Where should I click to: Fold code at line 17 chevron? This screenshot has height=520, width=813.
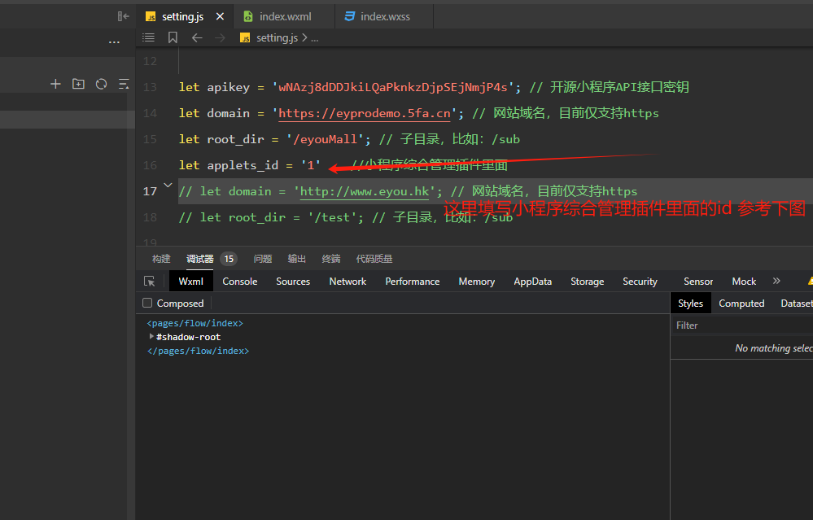(x=168, y=185)
